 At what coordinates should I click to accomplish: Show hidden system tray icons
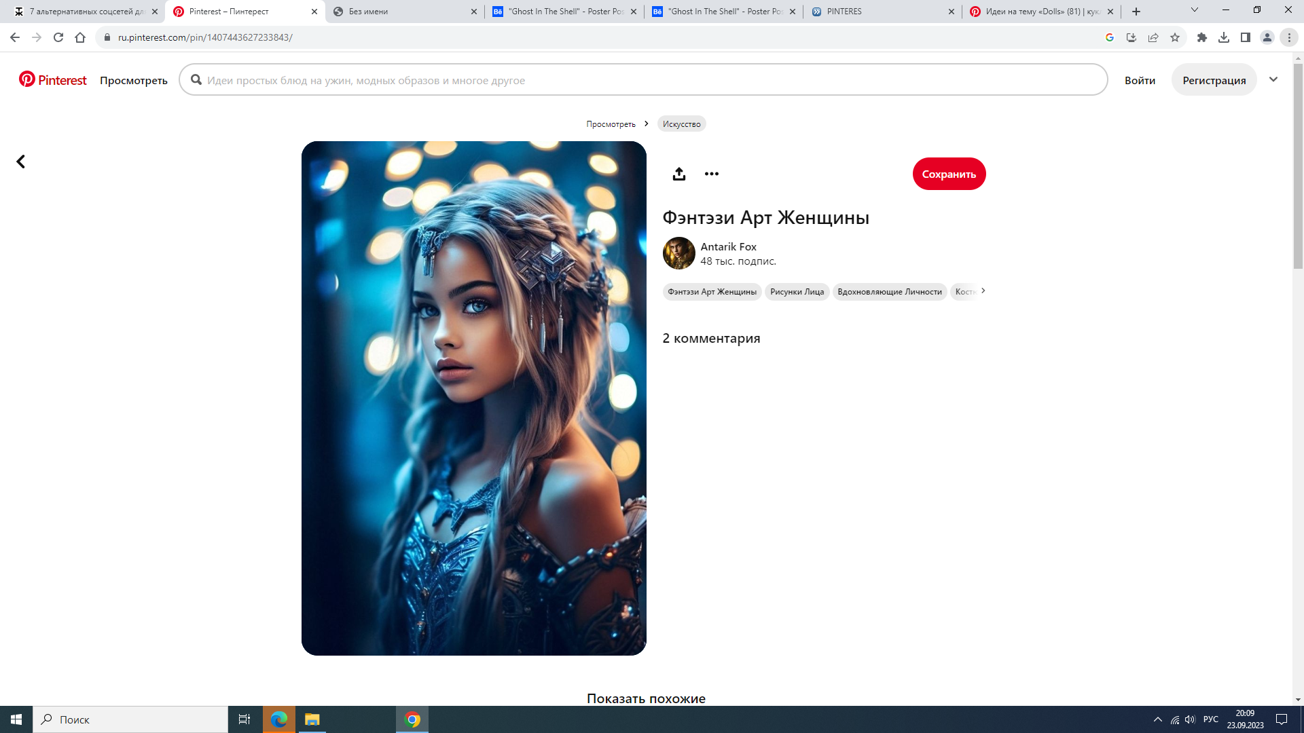pos(1157,719)
